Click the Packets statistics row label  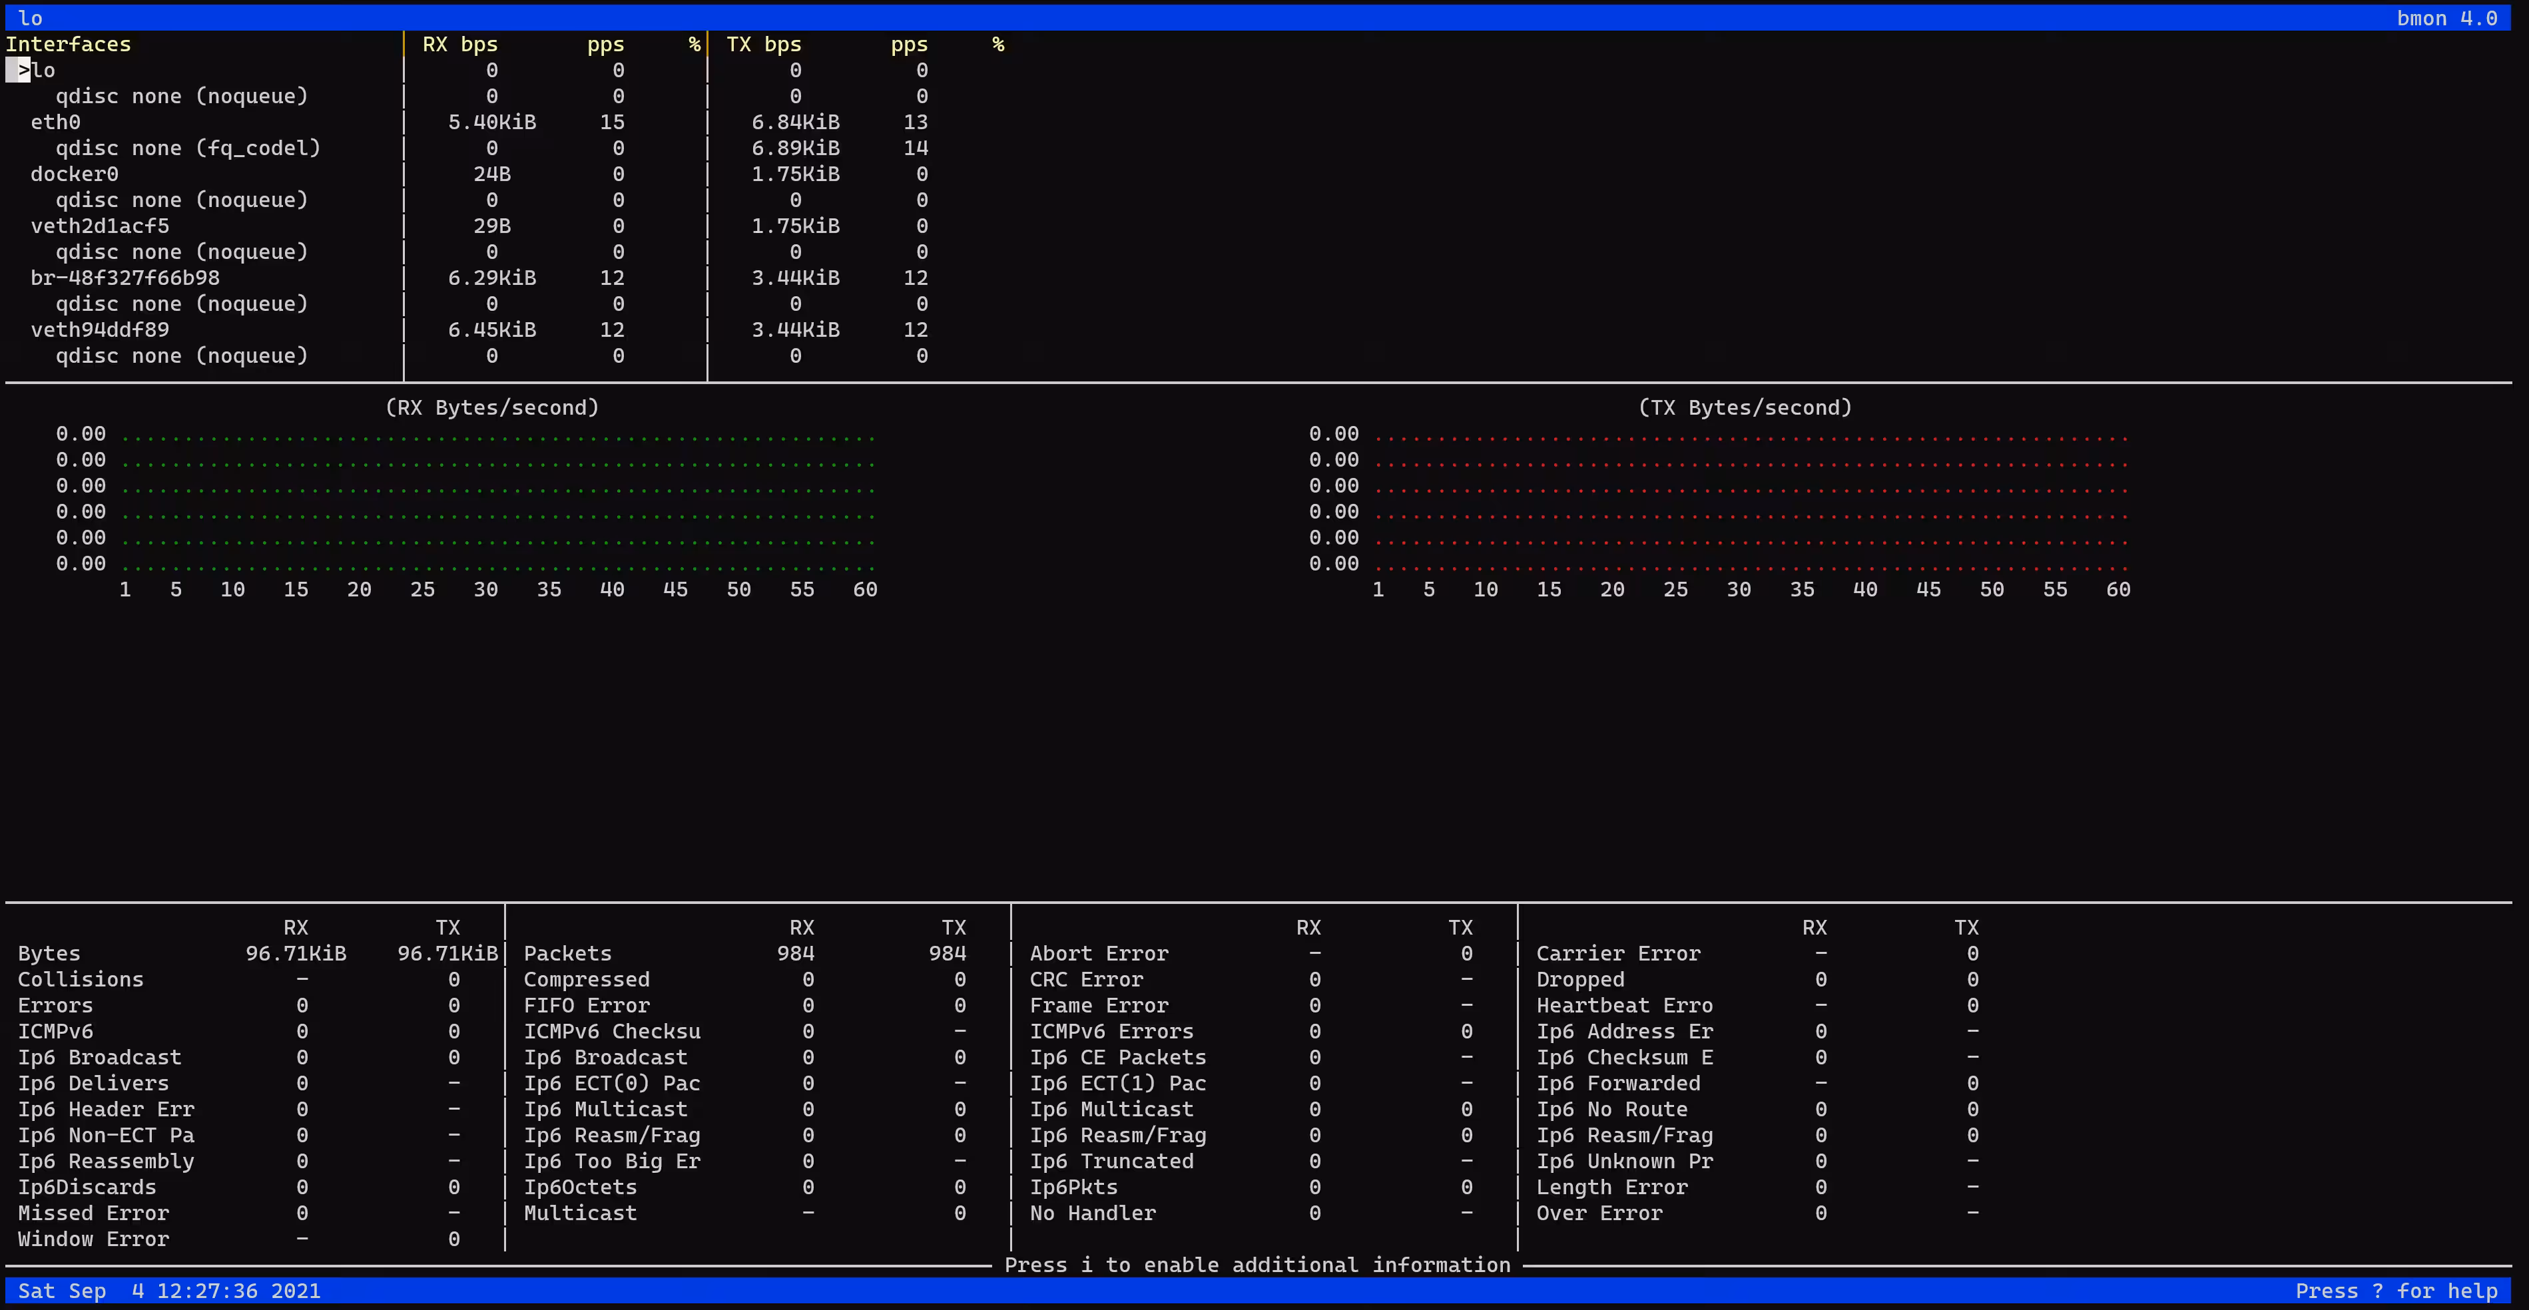[567, 954]
